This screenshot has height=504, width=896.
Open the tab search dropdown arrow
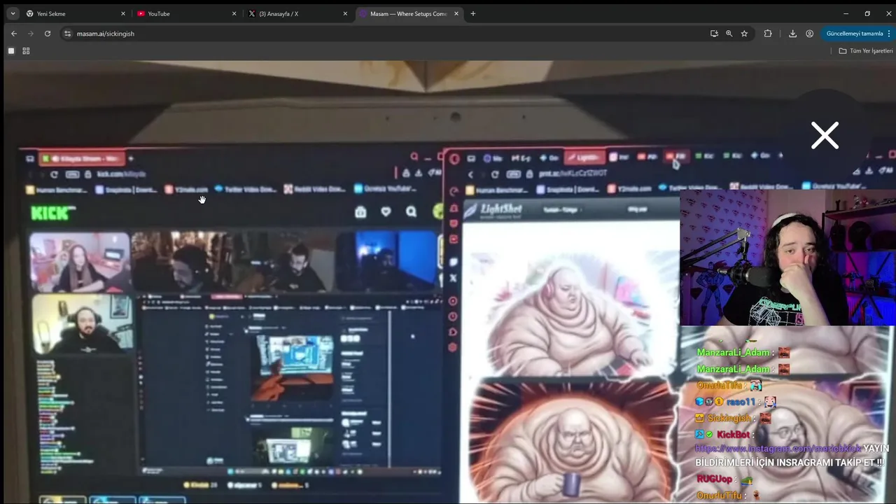(13, 13)
